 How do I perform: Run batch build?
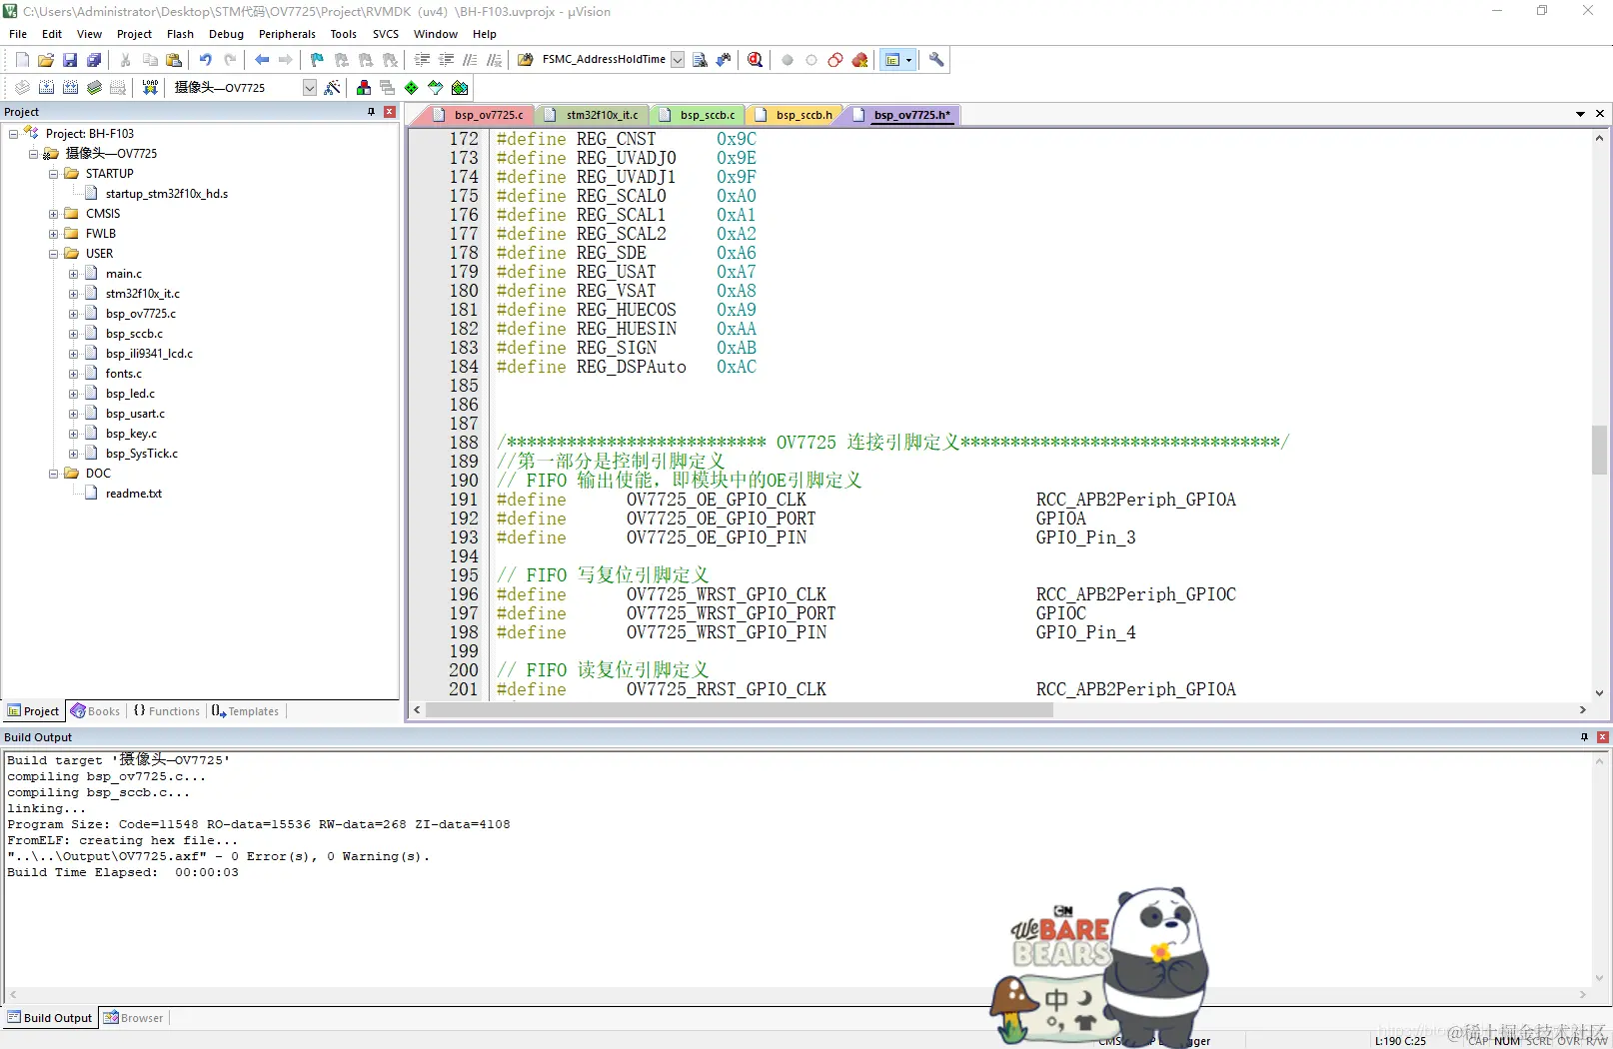[94, 88]
